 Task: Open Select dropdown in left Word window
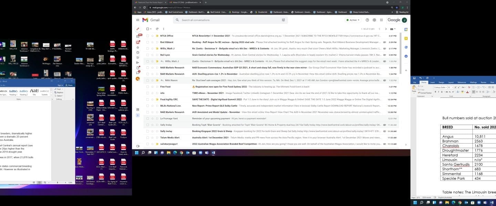point(59,96)
